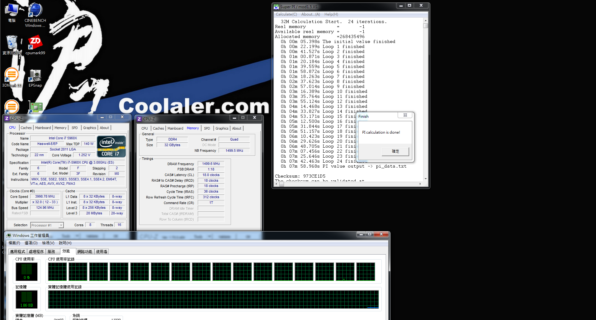The width and height of the screenshot is (596, 320).
Task: Click the Memory CPU-Z window's Z icon
Action: (139, 119)
